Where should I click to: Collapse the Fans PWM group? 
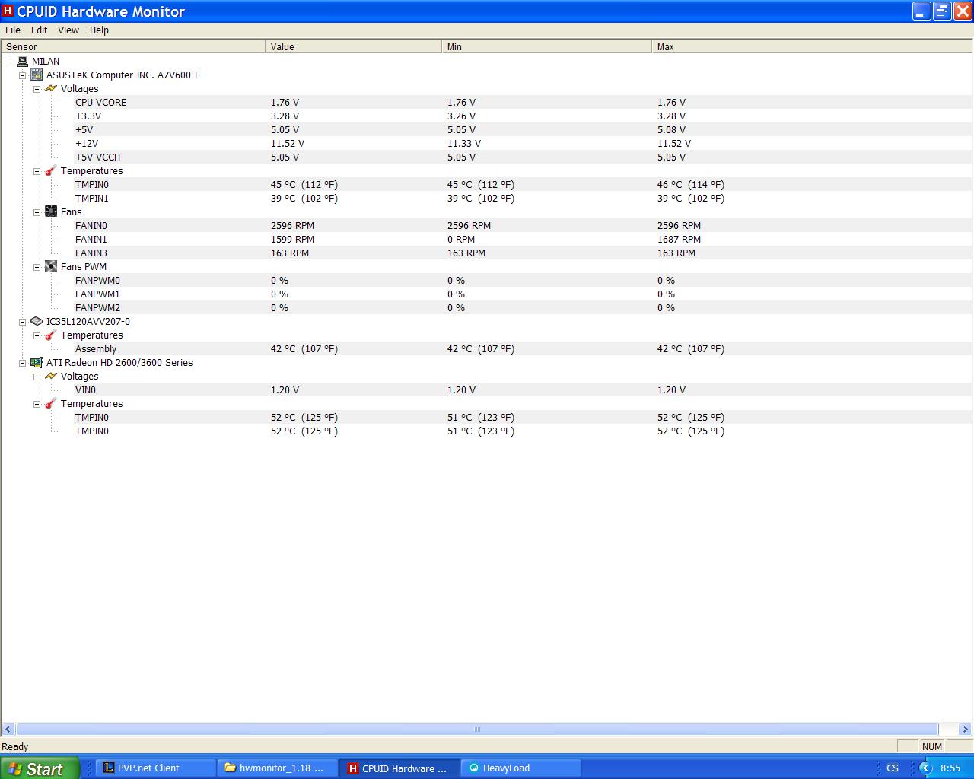[x=37, y=266]
